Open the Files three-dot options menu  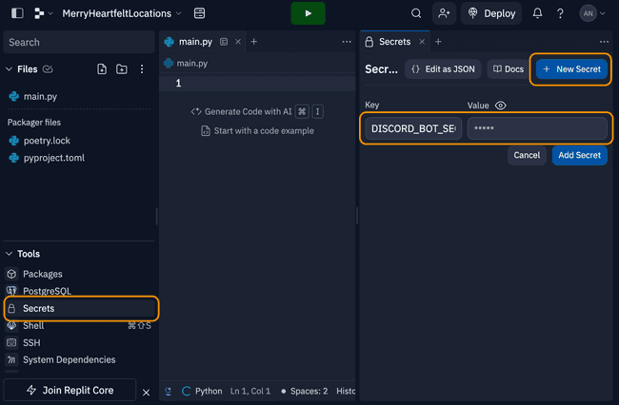pyautogui.click(x=142, y=69)
